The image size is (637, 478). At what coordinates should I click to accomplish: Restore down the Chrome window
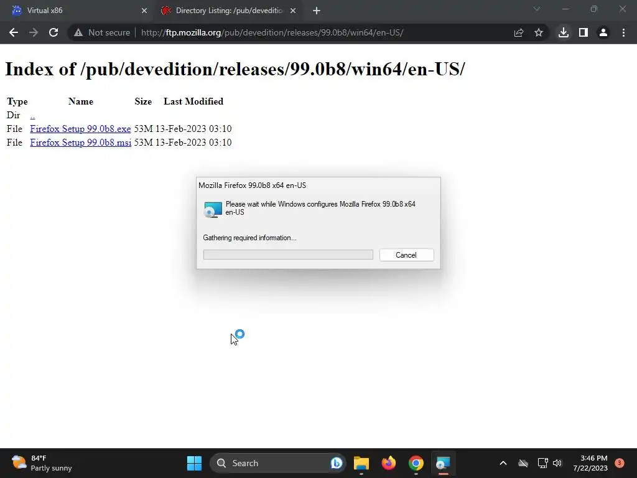[594, 9]
